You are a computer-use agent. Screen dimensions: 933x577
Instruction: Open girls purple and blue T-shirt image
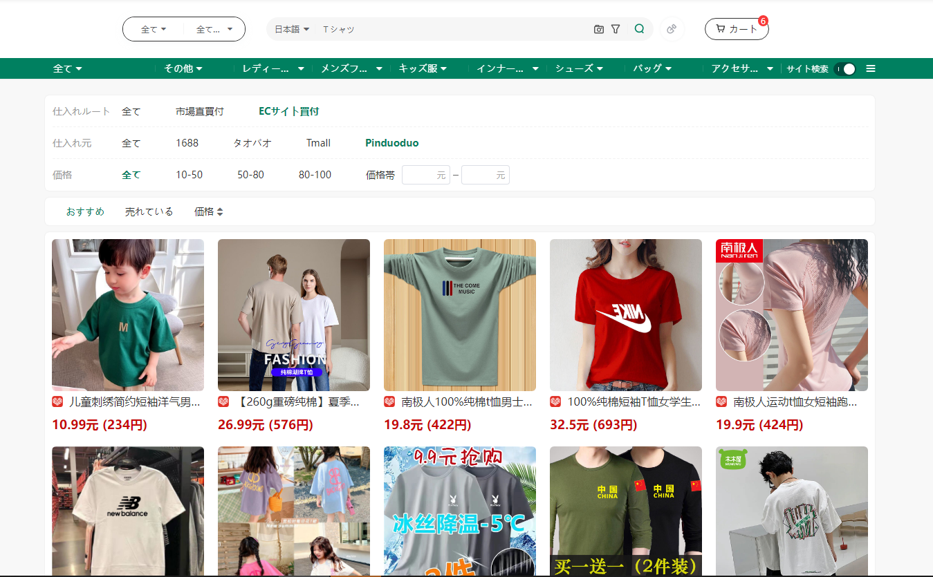294,511
